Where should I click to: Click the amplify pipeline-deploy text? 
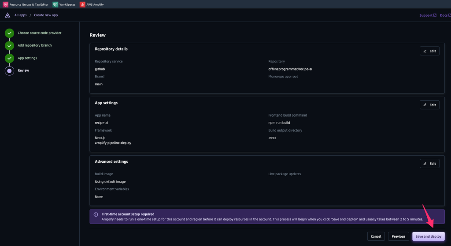tap(113, 143)
